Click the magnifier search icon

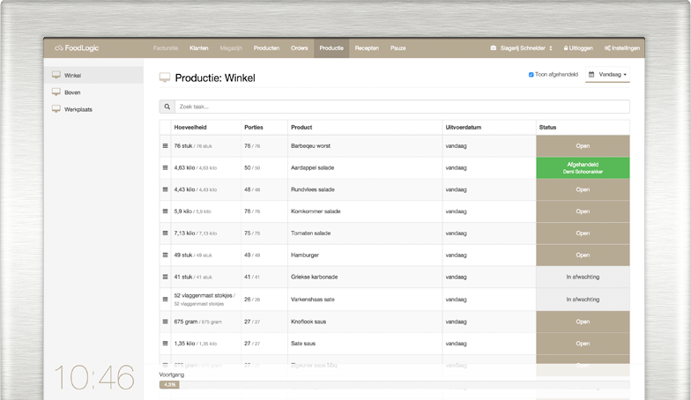pos(167,107)
